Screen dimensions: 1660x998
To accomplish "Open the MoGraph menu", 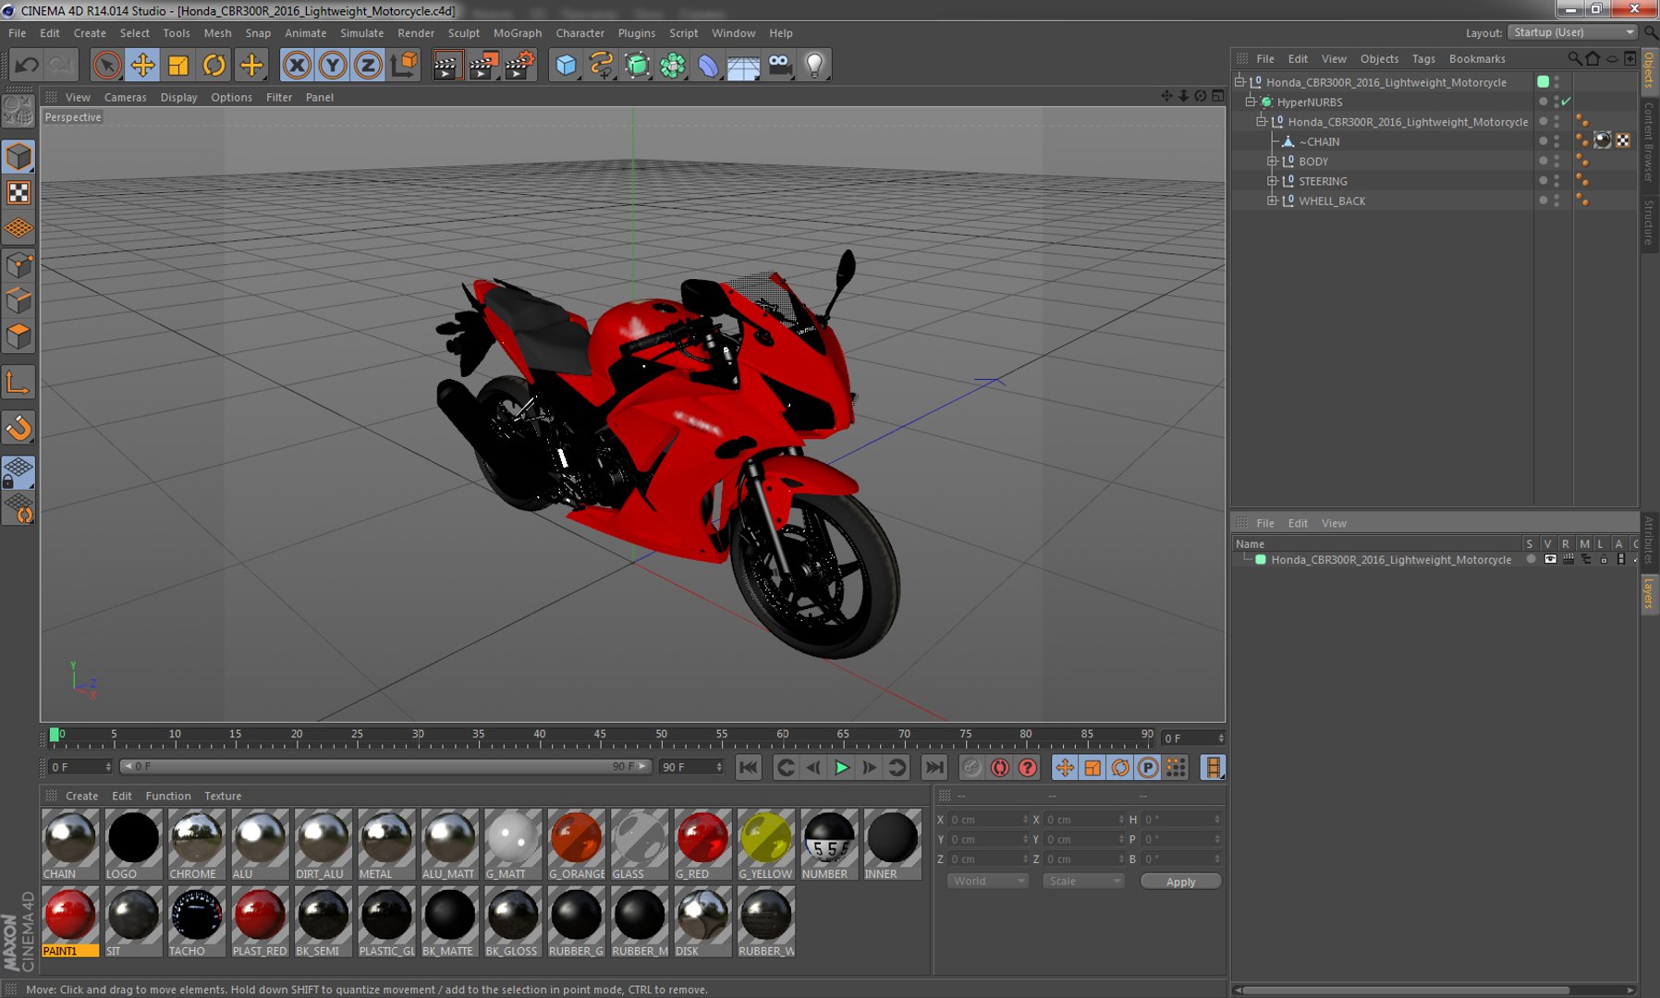I will (x=517, y=32).
